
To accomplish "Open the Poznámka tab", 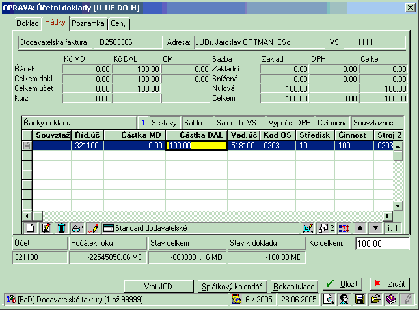I will pyautogui.click(x=88, y=23).
